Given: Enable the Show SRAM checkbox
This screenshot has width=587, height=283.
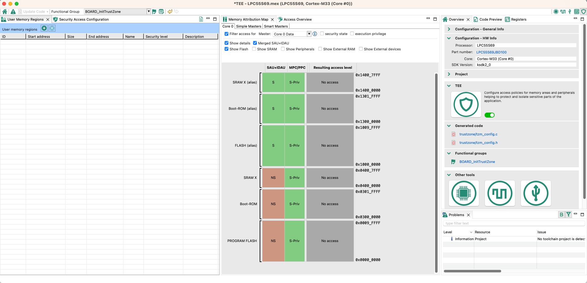Looking at the screenshot, I should click(254, 49).
